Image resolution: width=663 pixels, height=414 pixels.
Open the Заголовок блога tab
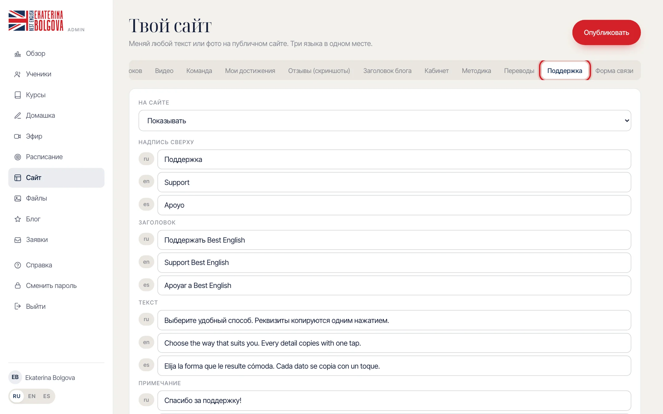387,71
